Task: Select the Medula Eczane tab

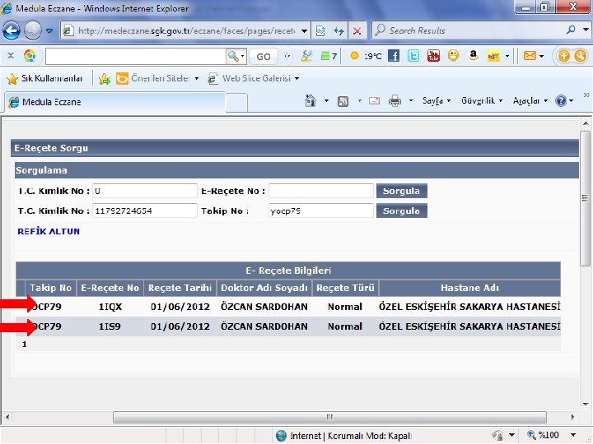Action: pyautogui.click(x=115, y=102)
